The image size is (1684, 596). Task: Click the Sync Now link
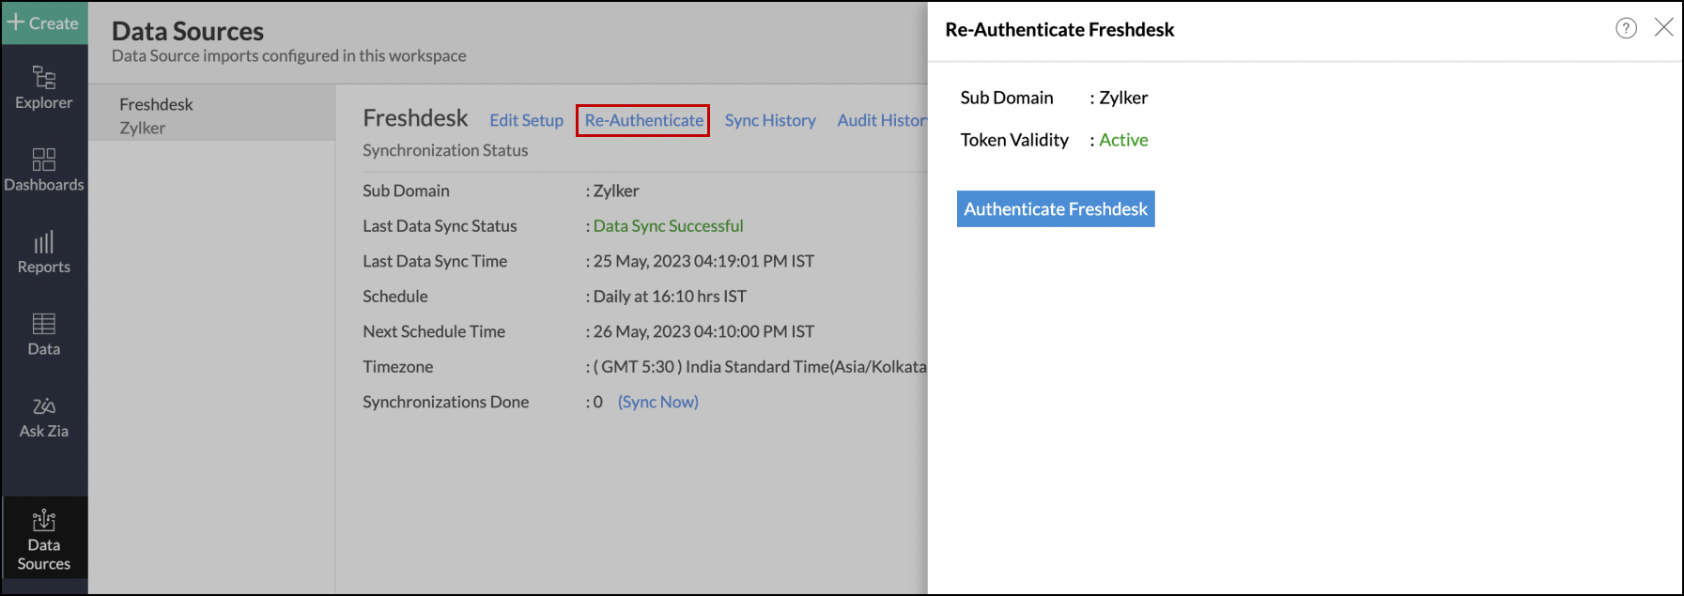pos(657,402)
